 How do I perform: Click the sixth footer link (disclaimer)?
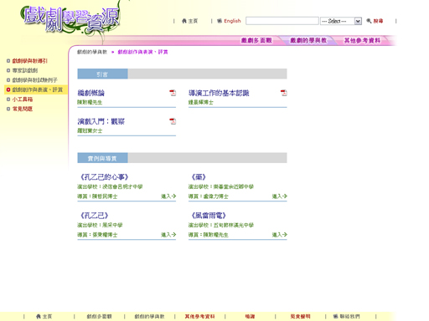[x=300, y=316]
